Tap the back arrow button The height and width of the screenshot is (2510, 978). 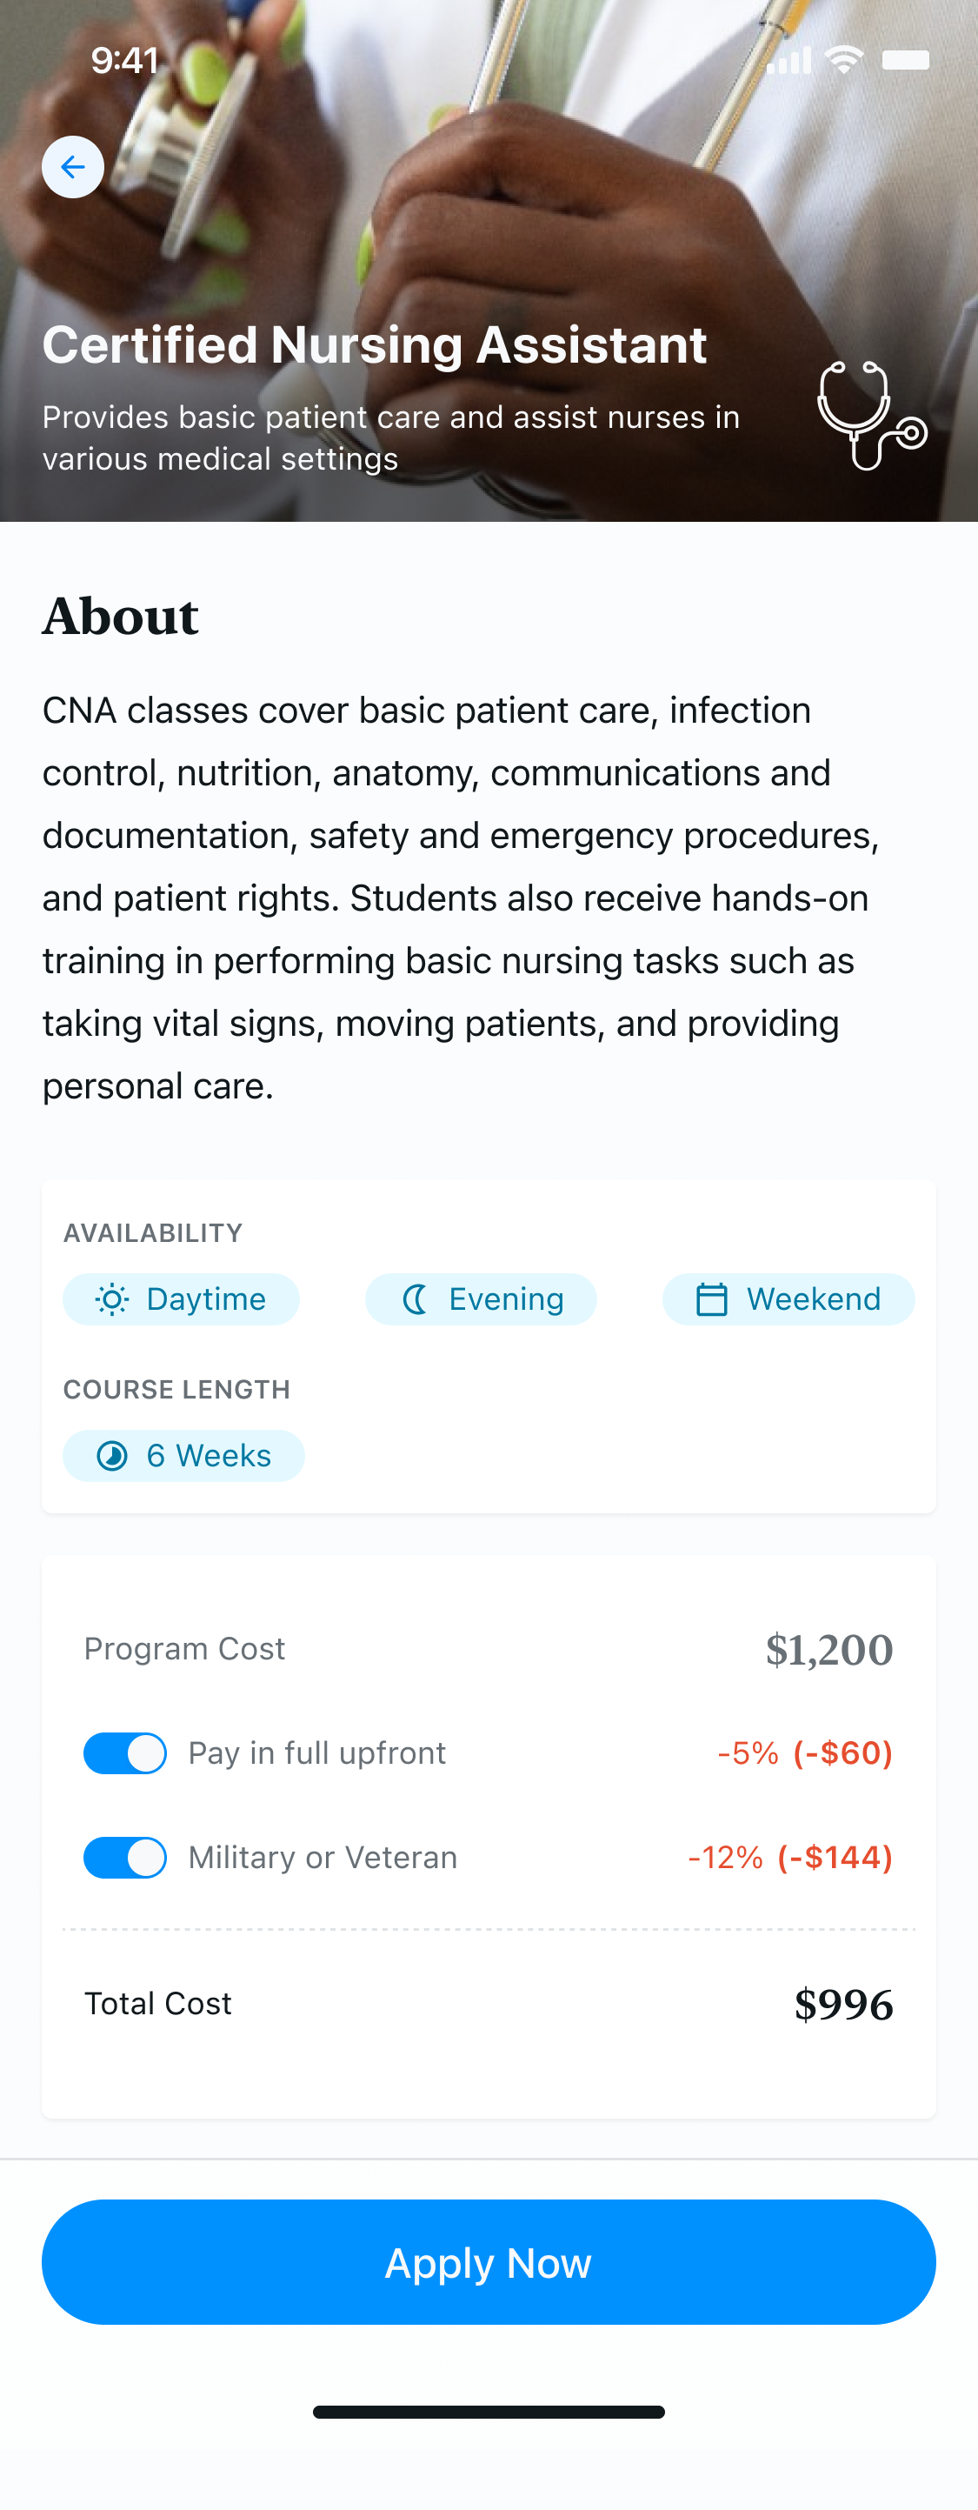pos(73,168)
